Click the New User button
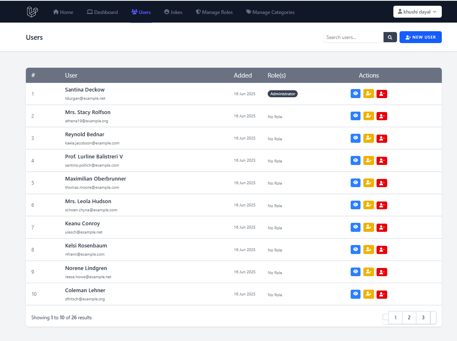 click(420, 37)
